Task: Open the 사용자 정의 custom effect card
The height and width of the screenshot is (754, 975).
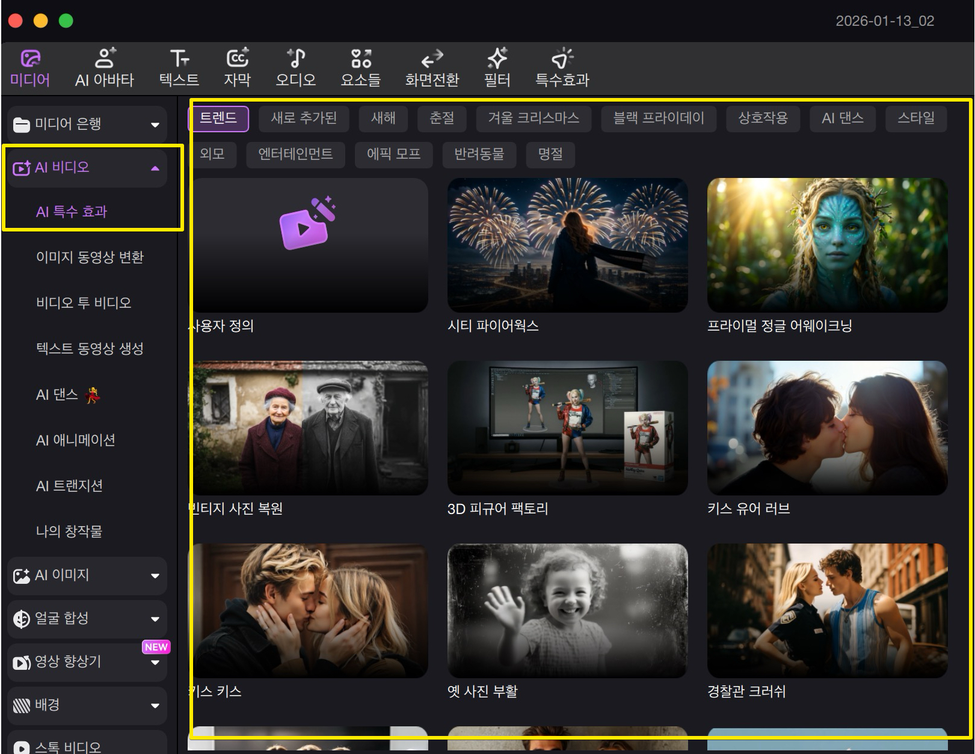Action: (x=308, y=245)
